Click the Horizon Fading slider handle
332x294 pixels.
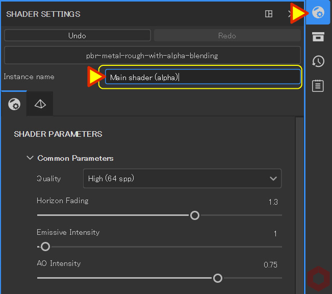pyautogui.click(x=195, y=215)
